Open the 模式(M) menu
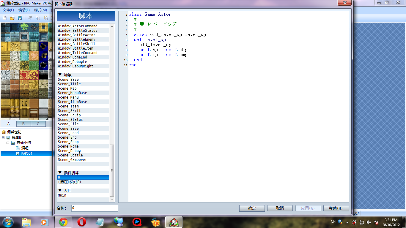 coord(40,10)
